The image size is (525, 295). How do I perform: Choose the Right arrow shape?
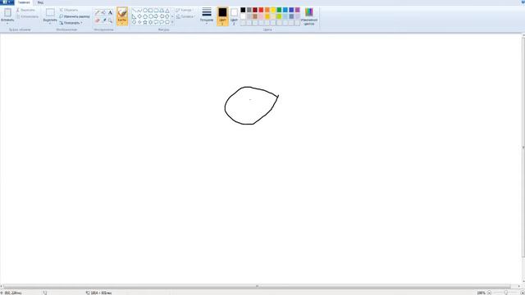click(156, 16)
